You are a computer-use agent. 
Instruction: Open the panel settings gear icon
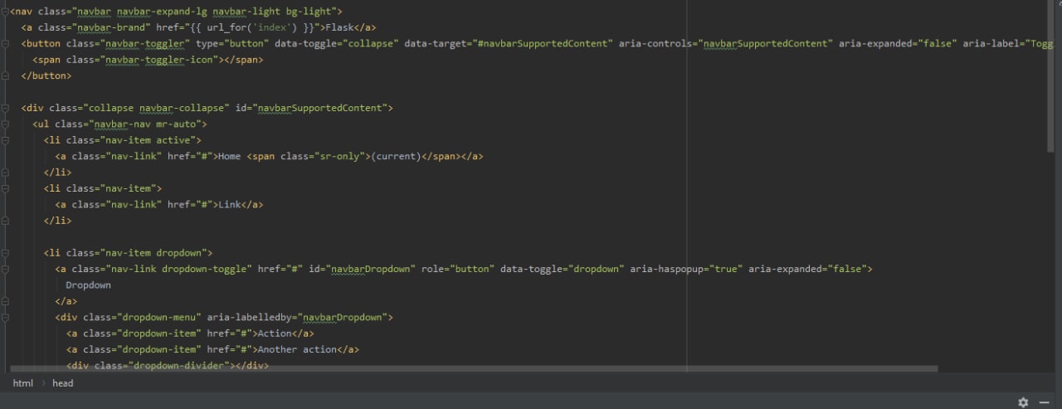pos(1023,402)
